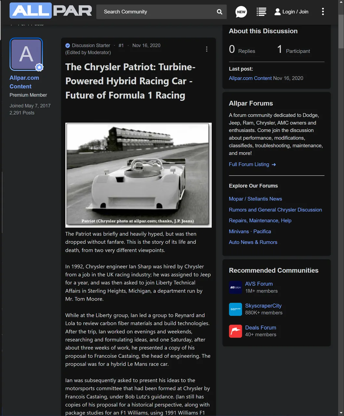Click the Nov 16, 2020 post date
The image size is (344, 416).
146,45
